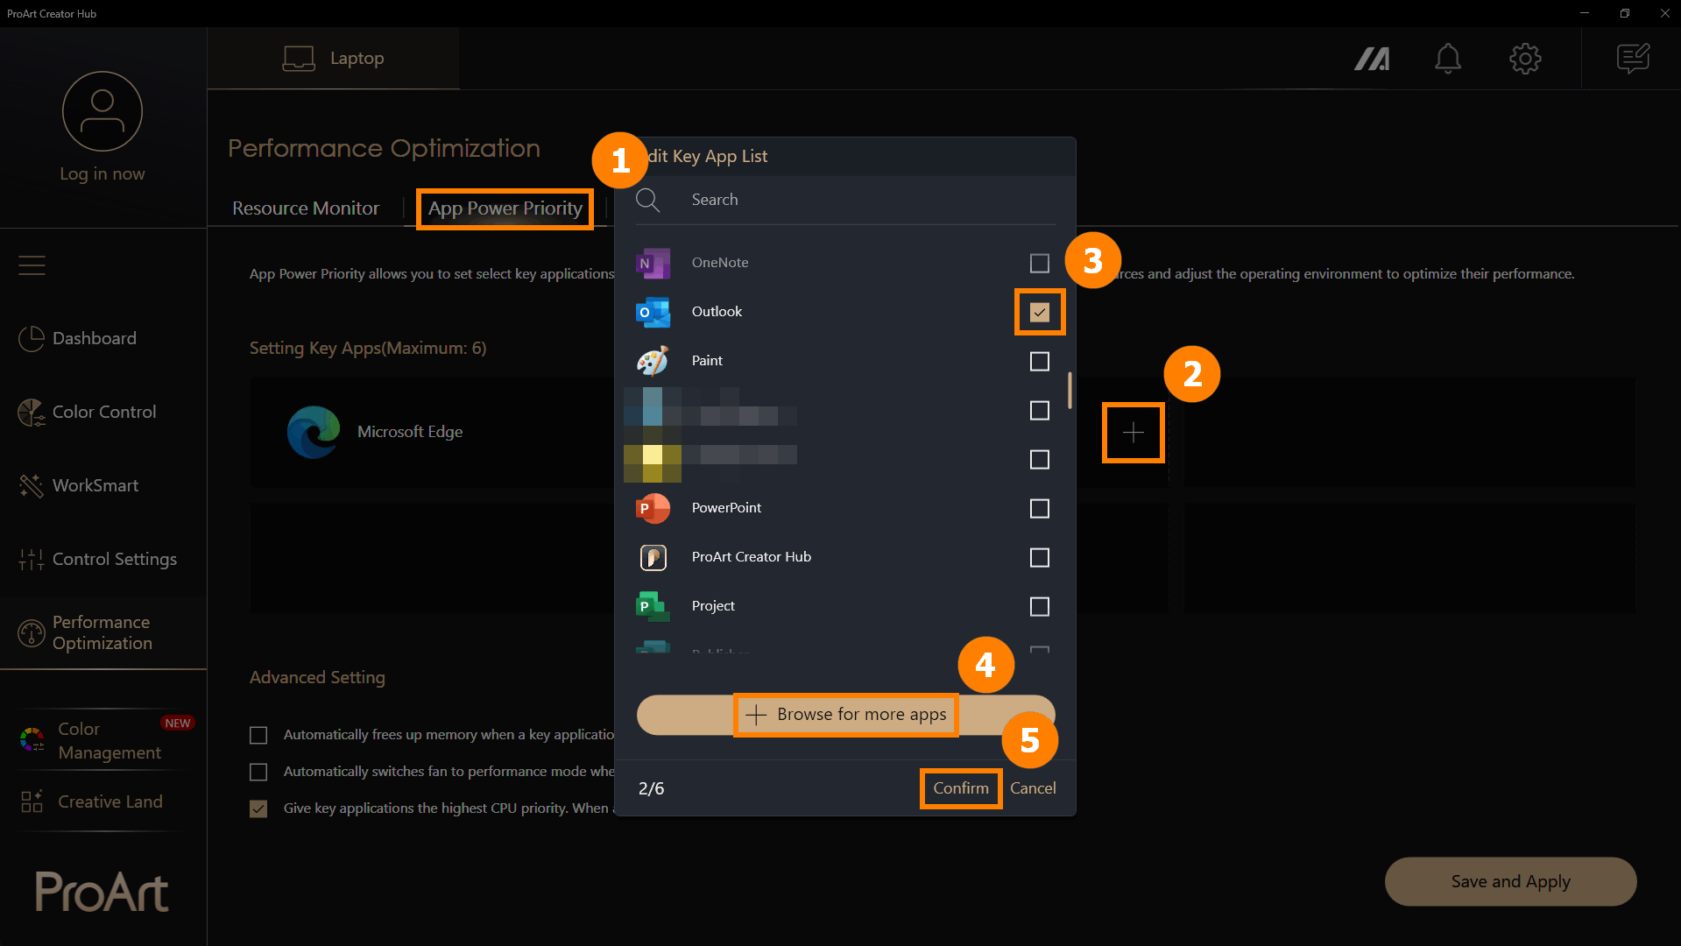Click the Creative Land grid icon
The image size is (1681, 946).
[x=32, y=801]
